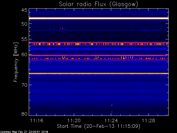Click the time tick label '11:20'
The image size is (177, 133).
coord(74,121)
